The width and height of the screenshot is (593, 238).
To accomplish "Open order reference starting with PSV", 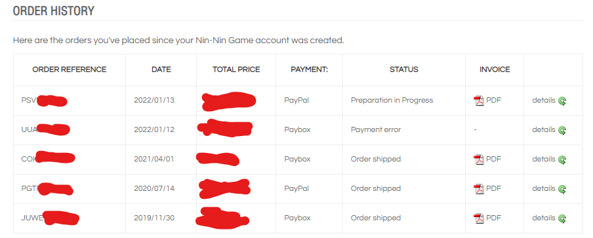I will pyautogui.click(x=44, y=101).
